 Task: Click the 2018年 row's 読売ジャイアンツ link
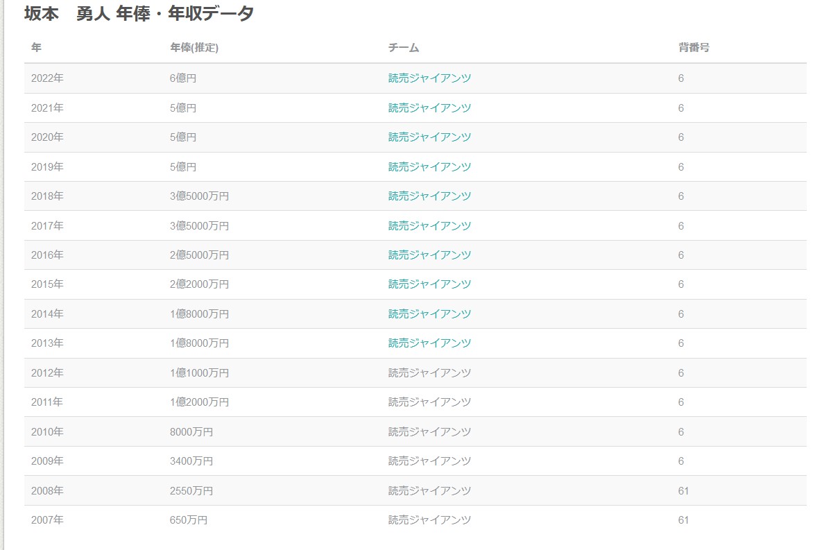[429, 196]
